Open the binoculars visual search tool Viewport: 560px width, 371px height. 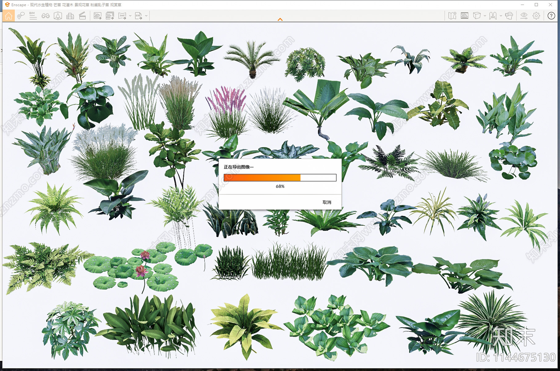point(45,16)
